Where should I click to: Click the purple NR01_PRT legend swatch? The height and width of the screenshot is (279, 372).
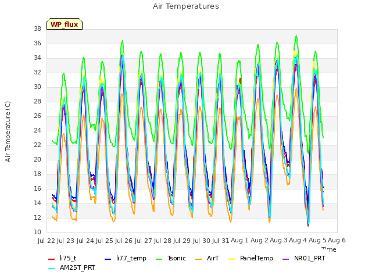point(285,259)
